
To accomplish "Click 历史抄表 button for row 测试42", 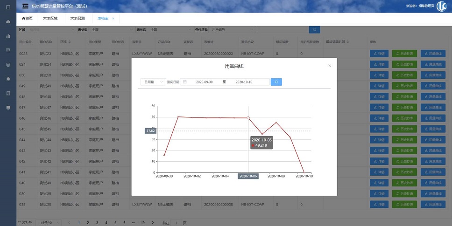I will pos(404,161).
